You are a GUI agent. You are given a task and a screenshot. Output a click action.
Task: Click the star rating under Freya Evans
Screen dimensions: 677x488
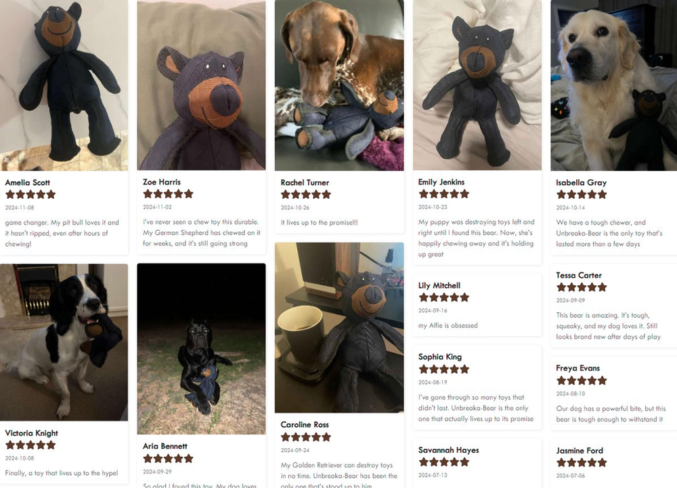coord(582,381)
